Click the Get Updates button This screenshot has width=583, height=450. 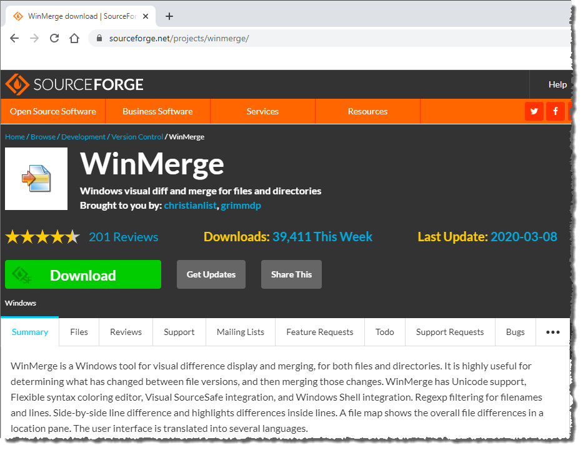tap(211, 274)
